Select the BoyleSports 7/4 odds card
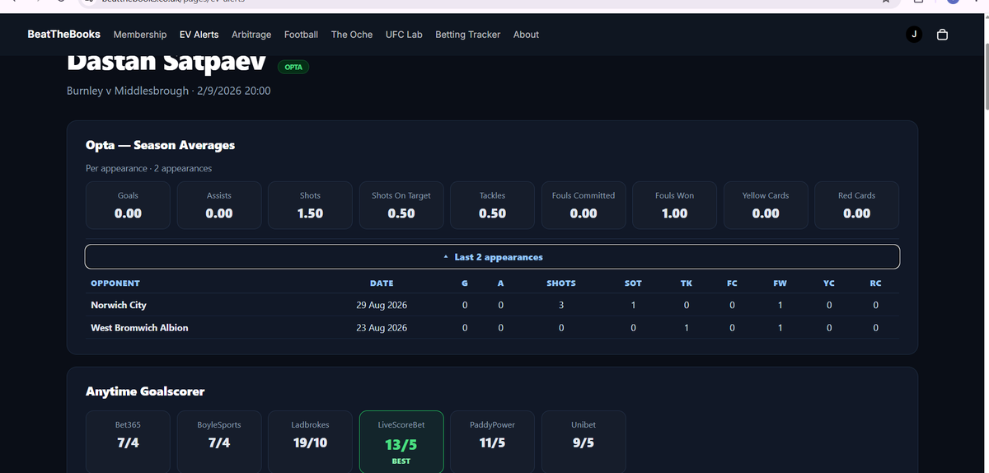 (x=219, y=442)
